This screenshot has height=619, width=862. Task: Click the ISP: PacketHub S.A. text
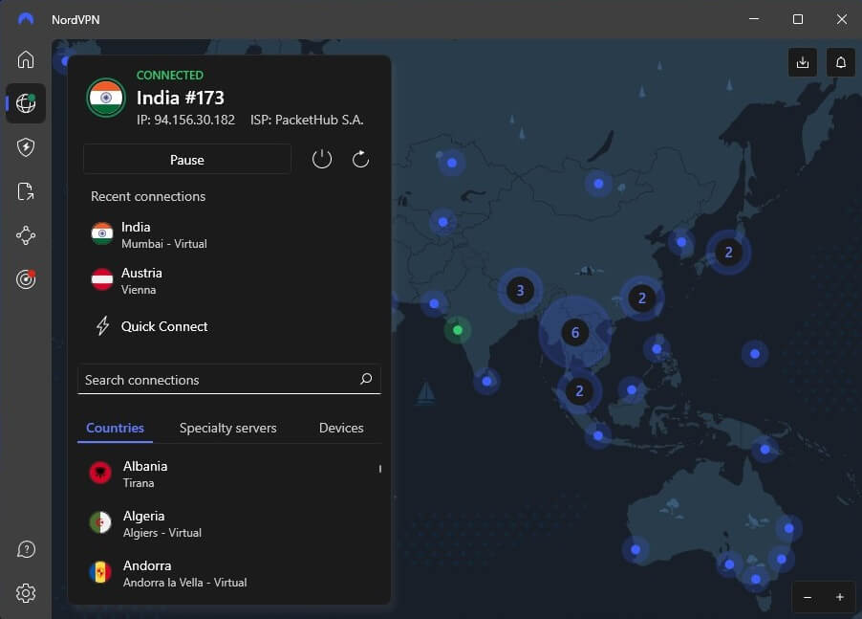[x=307, y=120]
